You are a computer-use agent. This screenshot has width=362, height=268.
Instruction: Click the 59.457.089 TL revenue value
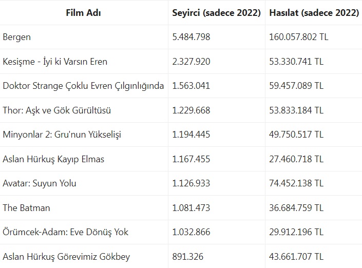point(296,86)
